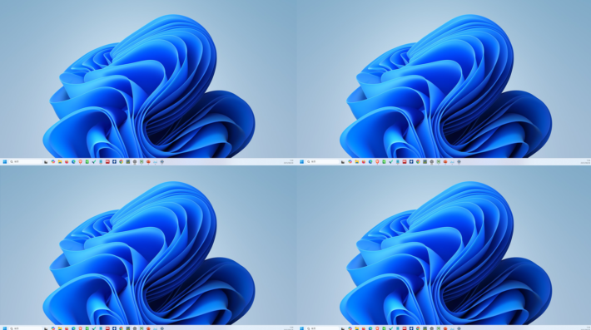Open settings gear icon on upper-left taskbar
Screen dimensions: 591x330
[161, 162]
